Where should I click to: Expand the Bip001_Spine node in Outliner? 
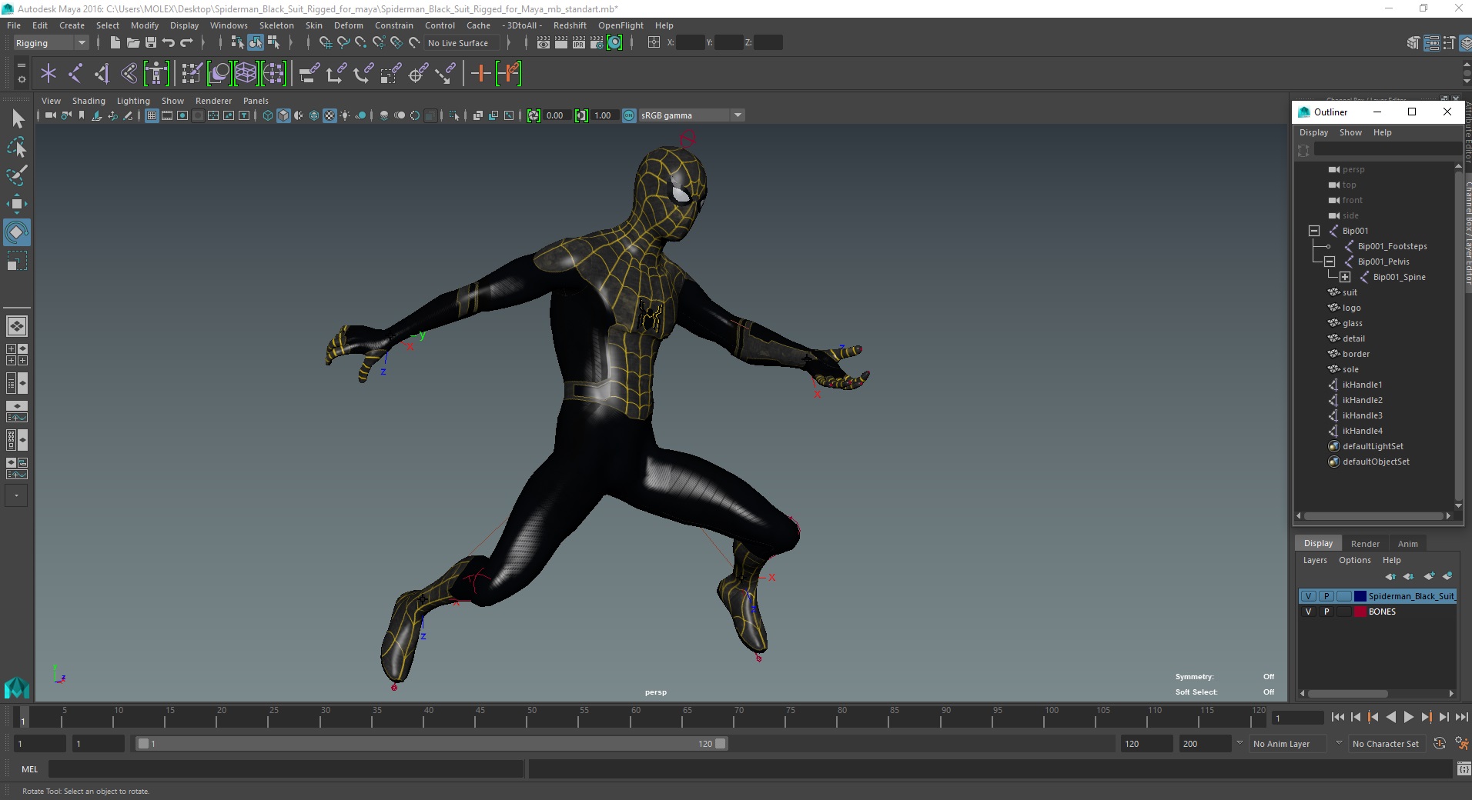[x=1345, y=277]
